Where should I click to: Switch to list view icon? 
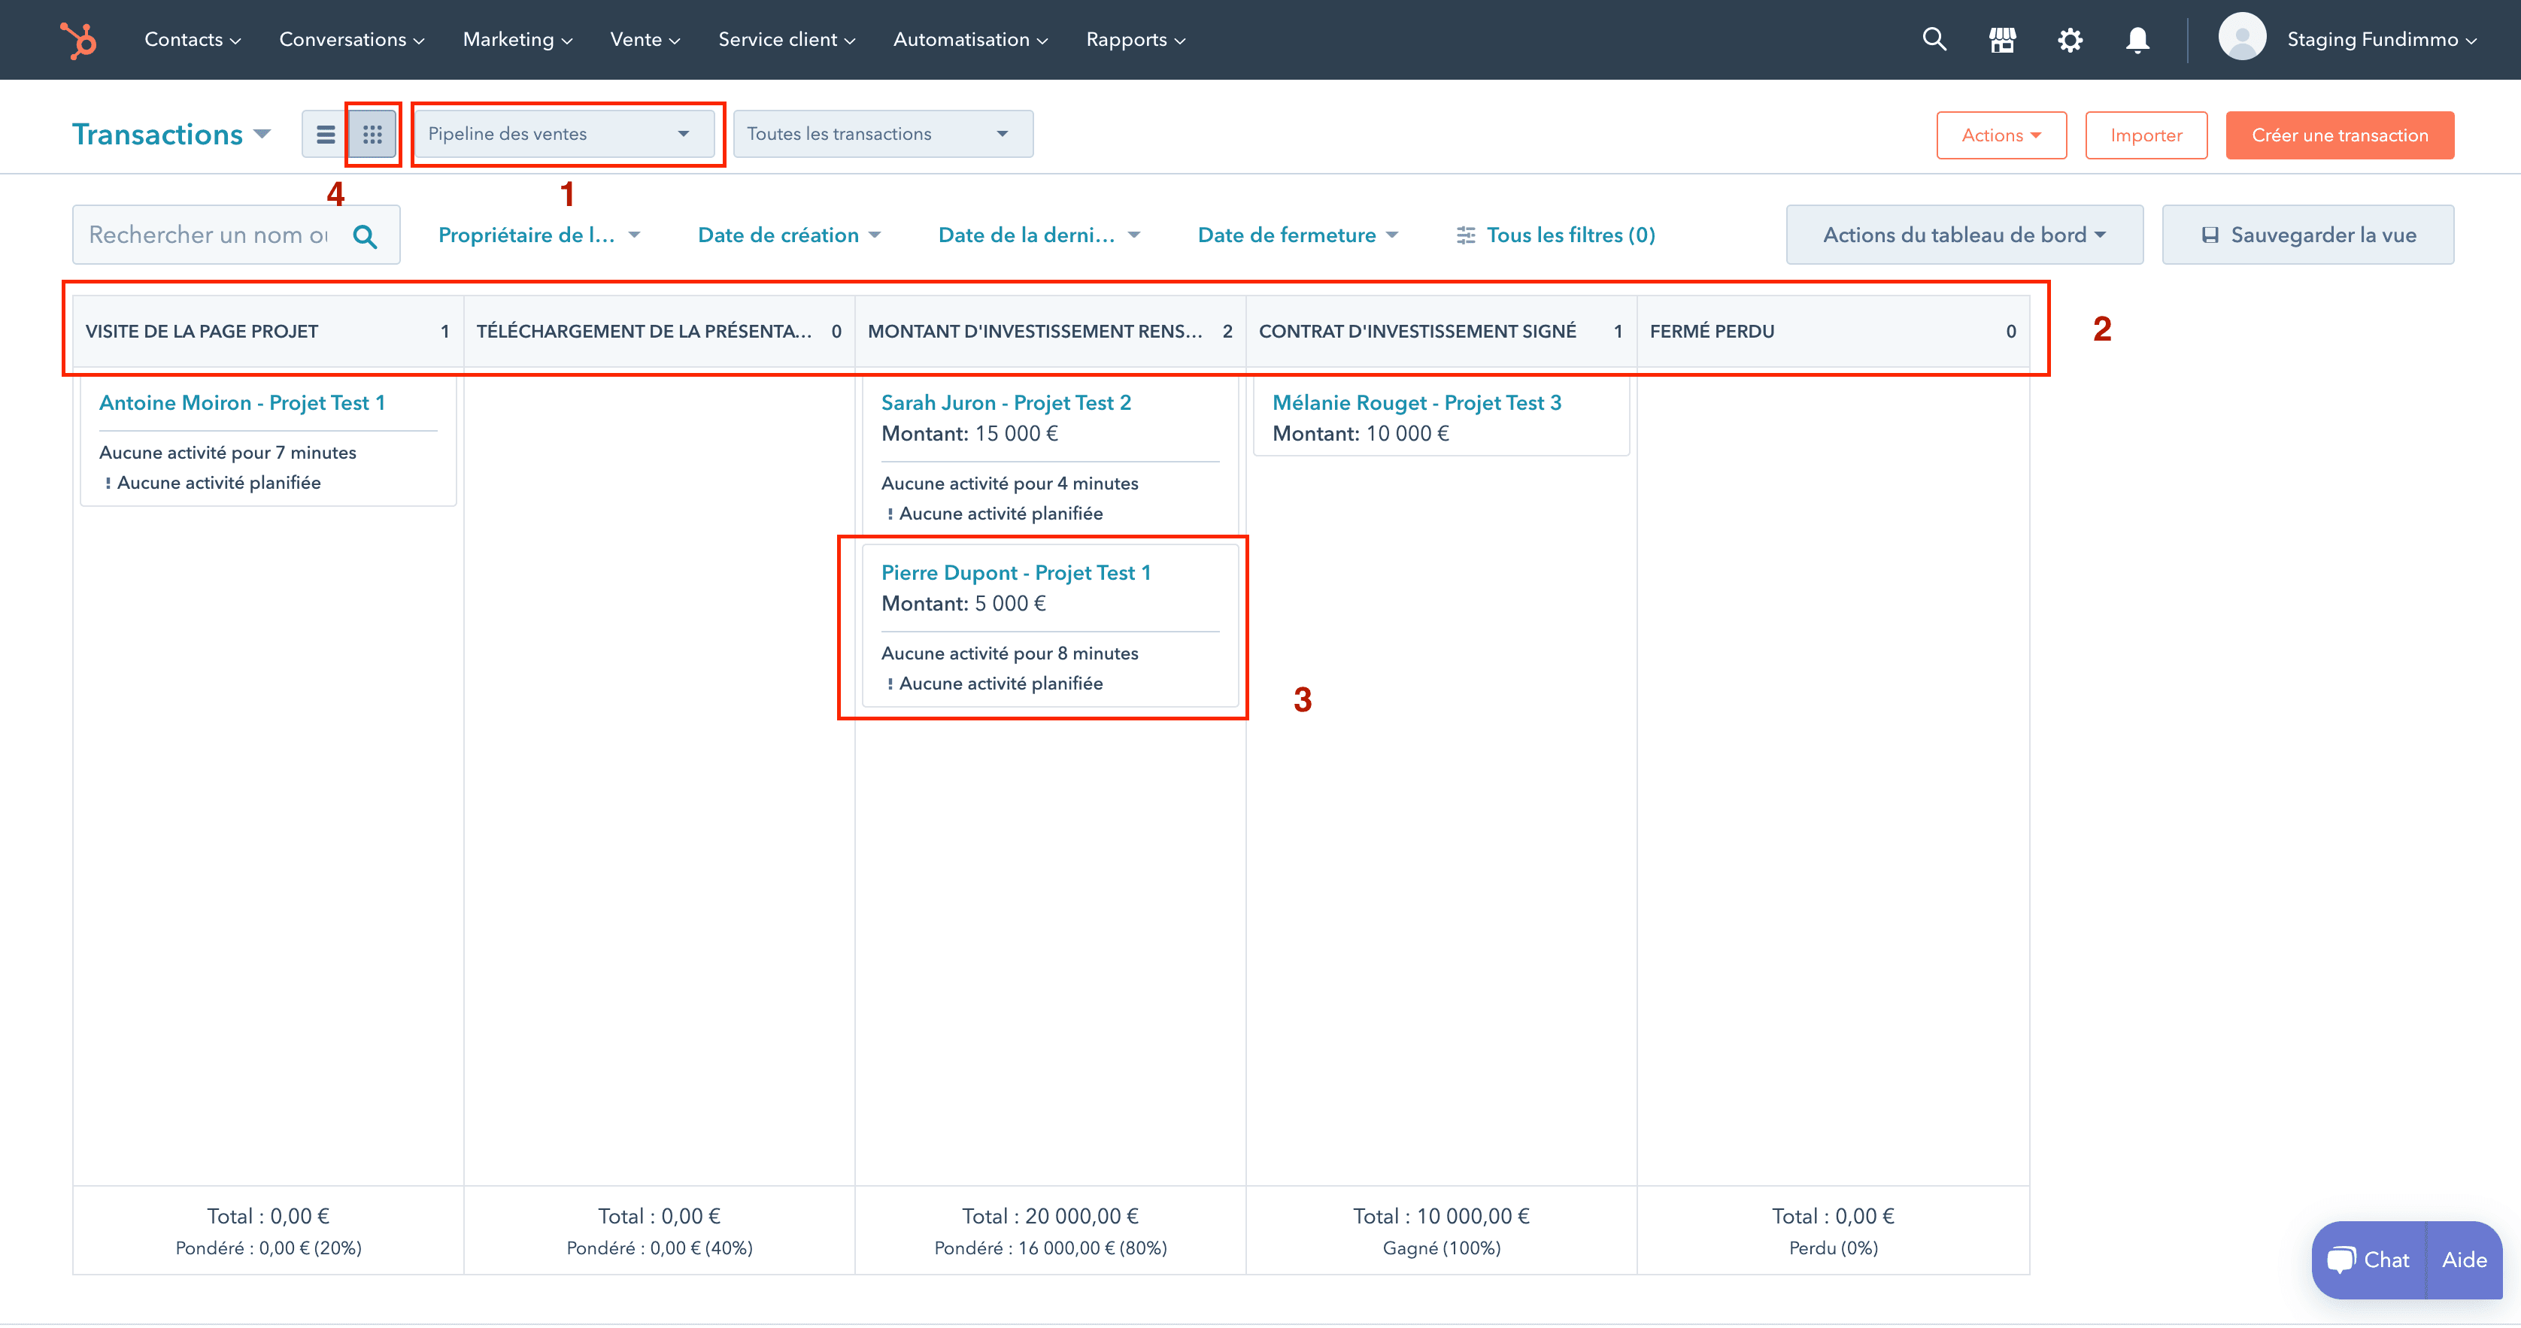(323, 133)
